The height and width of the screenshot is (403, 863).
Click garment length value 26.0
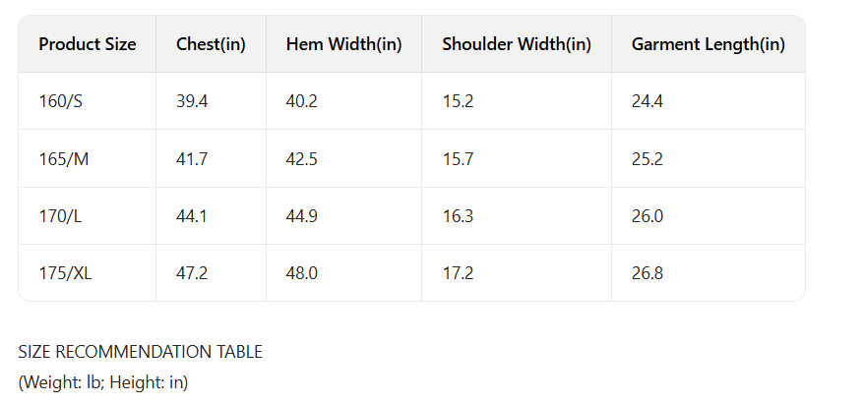pos(647,215)
